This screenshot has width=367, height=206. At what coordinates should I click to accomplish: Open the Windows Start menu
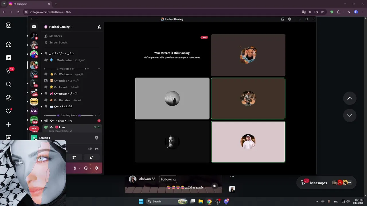[x=141, y=201]
